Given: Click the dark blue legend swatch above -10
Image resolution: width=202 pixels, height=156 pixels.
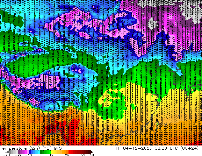Looking at the screenshot, I should 30,152.
